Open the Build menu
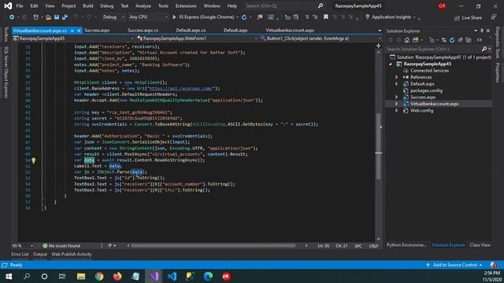Screen dimensions: 504x283 [87, 6]
